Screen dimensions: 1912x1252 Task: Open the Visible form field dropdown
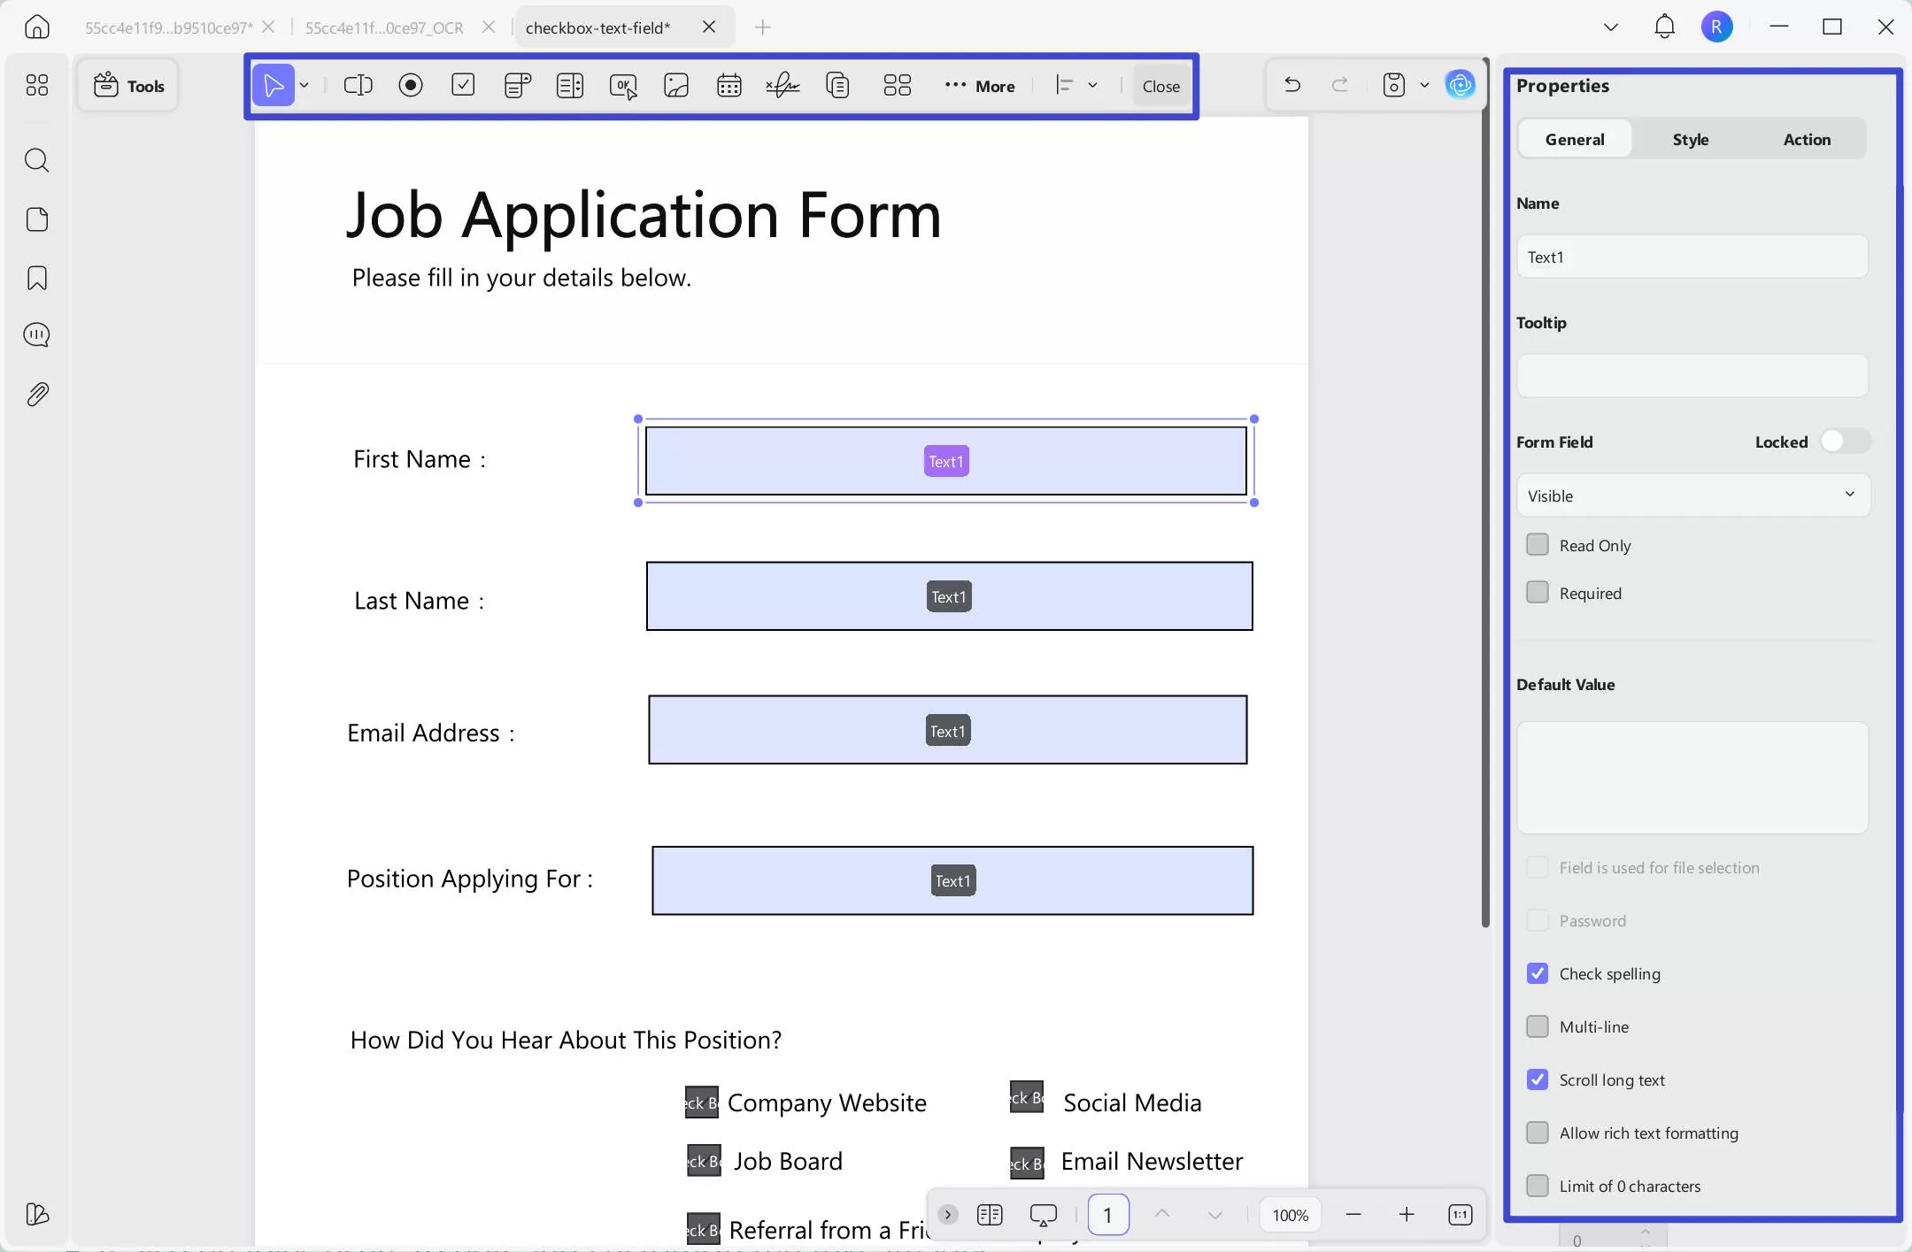click(x=1692, y=495)
